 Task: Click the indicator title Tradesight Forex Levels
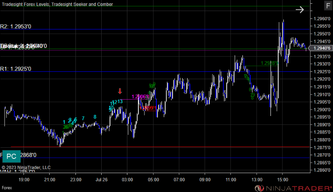(x=25, y=4)
